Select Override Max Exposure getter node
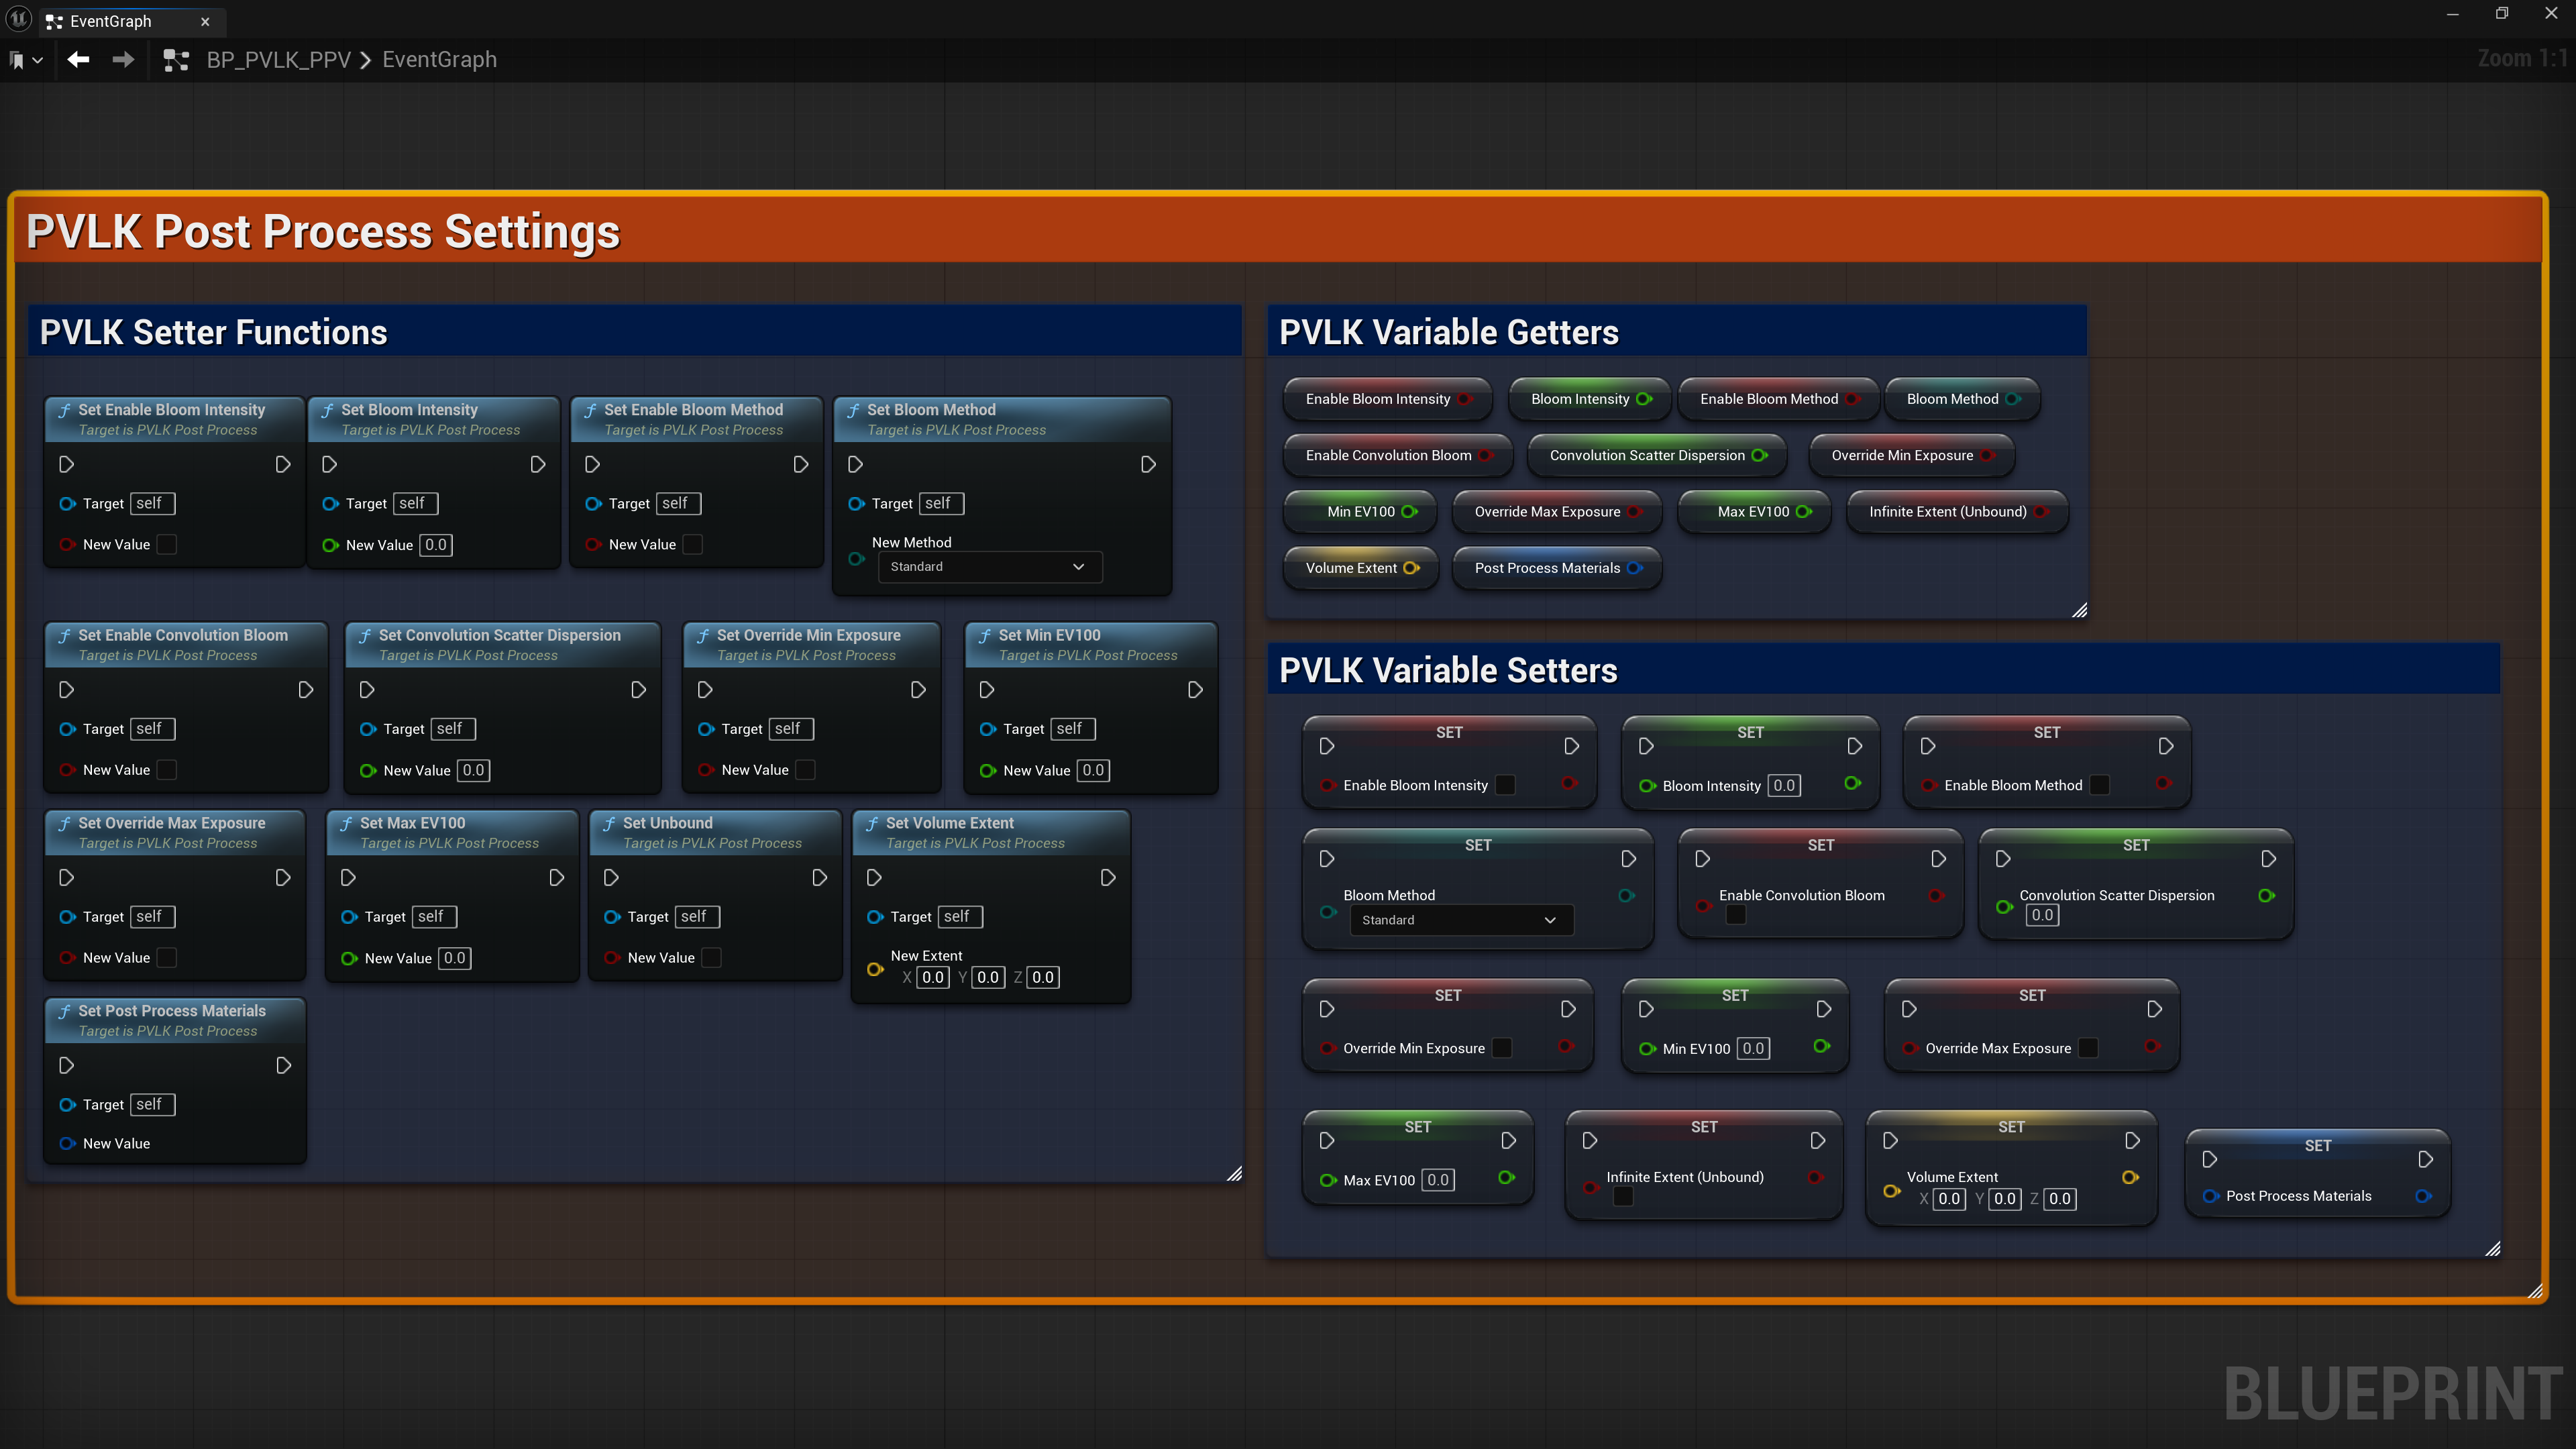Image resolution: width=2576 pixels, height=1449 pixels. tap(1557, 511)
